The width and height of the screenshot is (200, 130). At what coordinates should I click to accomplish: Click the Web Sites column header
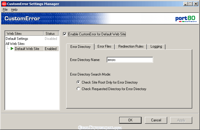point(24,34)
